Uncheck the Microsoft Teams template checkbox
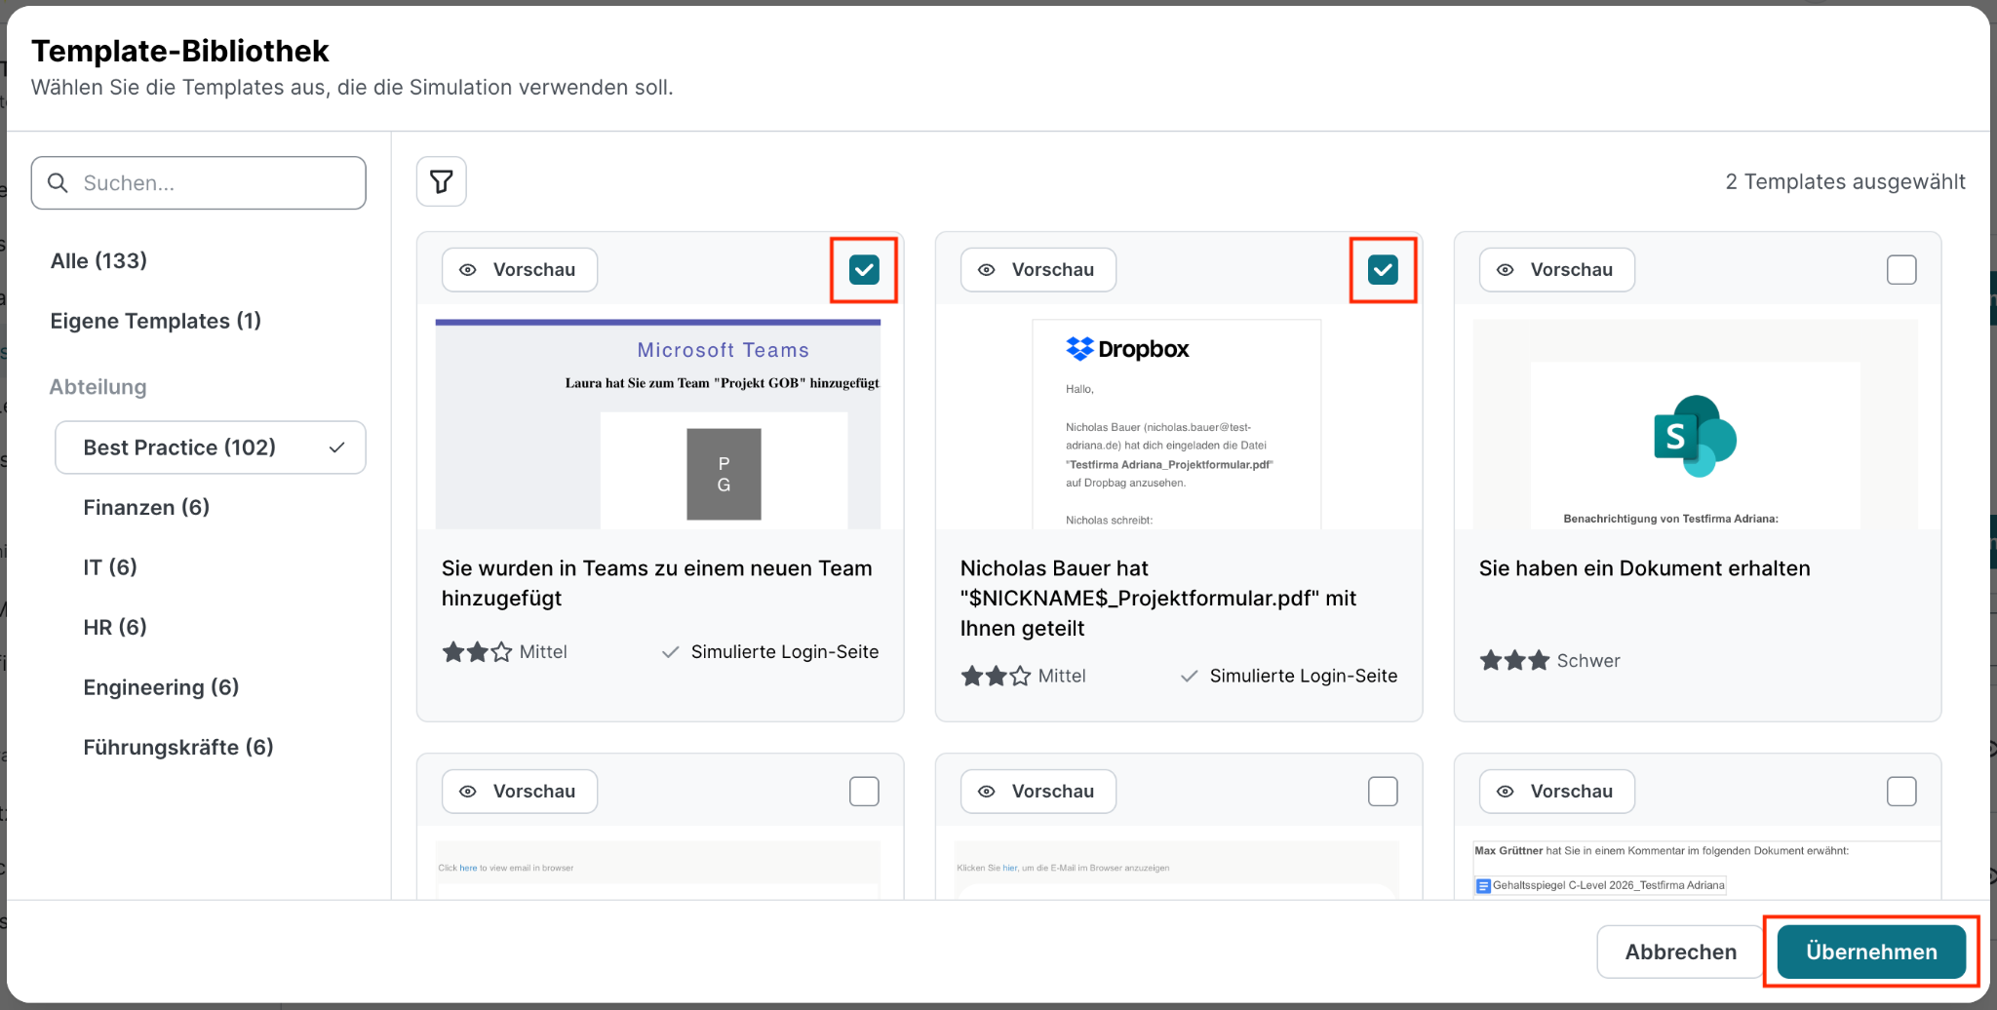Viewport: 1997px width, 1010px height. (x=864, y=270)
